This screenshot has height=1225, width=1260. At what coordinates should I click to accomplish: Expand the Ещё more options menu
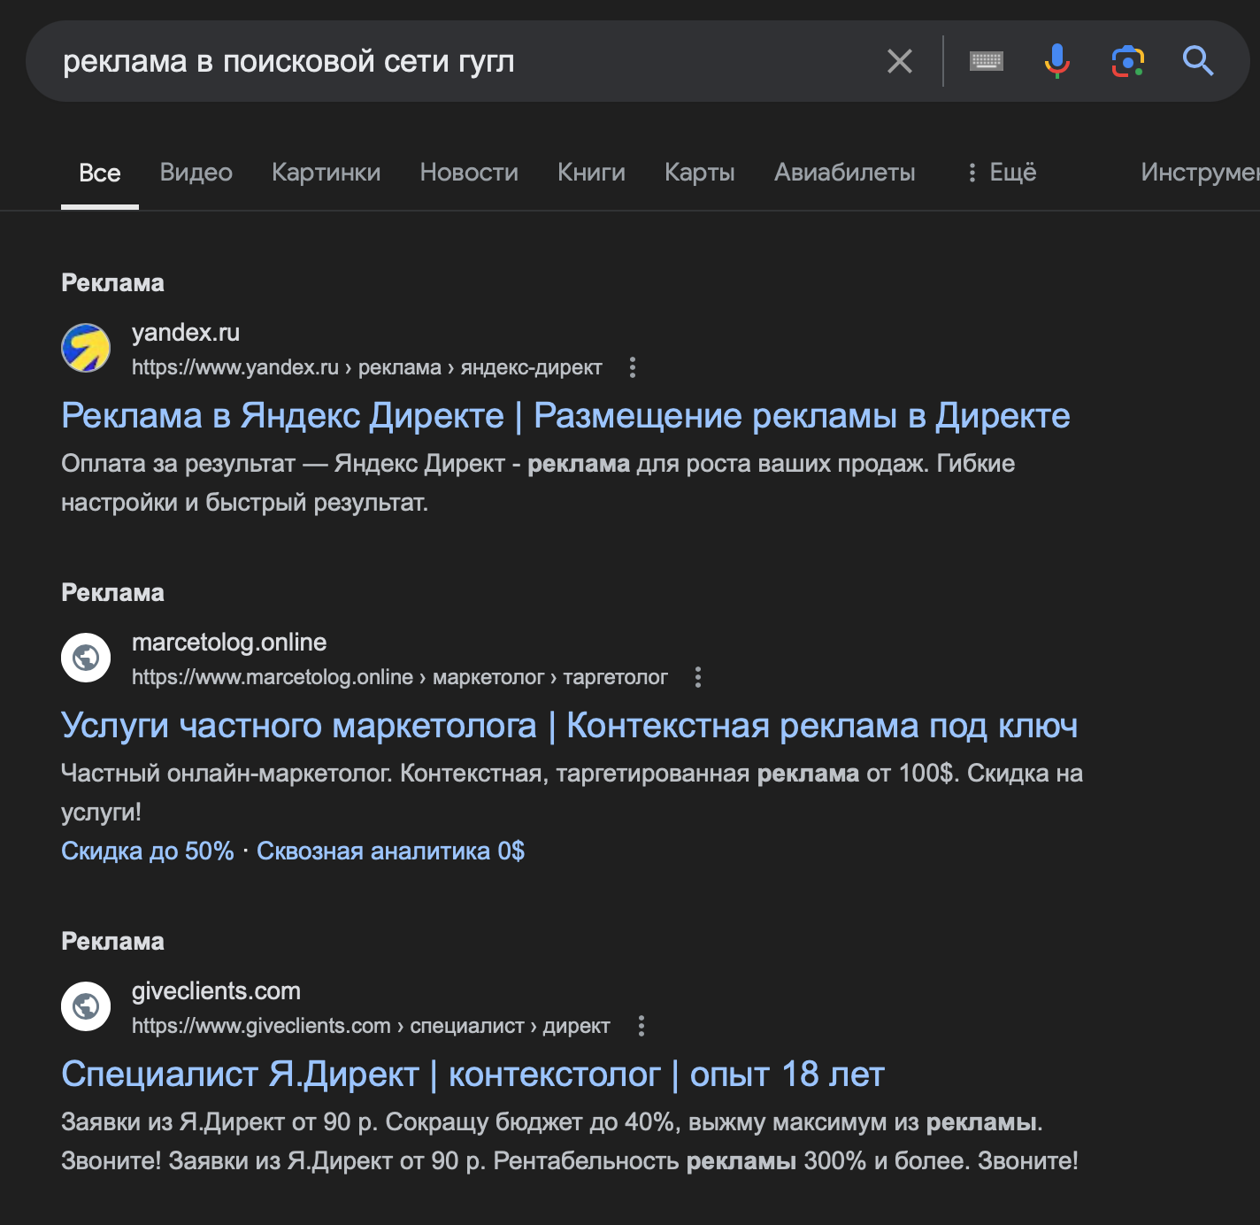1002,173
